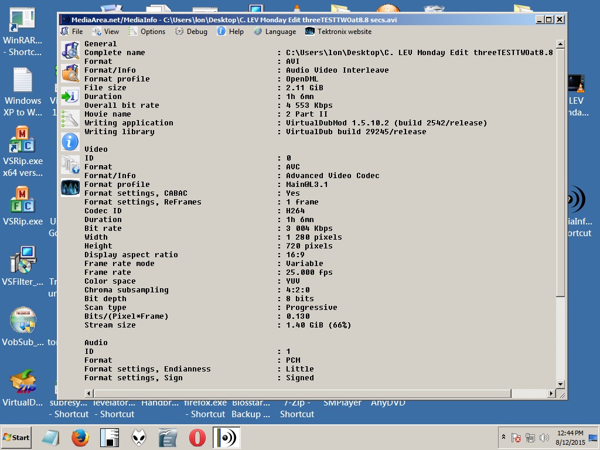
Task: Click the horizontal scrollbar thumb
Action: [302, 393]
